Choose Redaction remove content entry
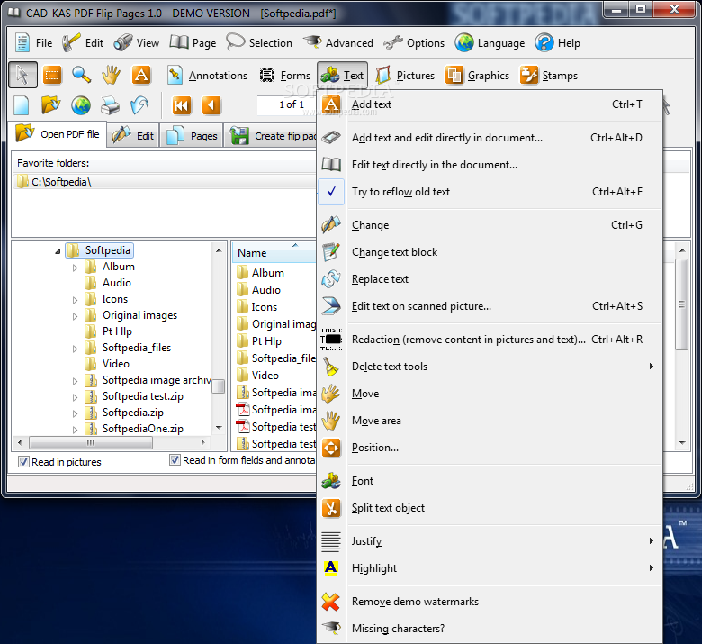The height and width of the screenshot is (644, 702). [490, 340]
